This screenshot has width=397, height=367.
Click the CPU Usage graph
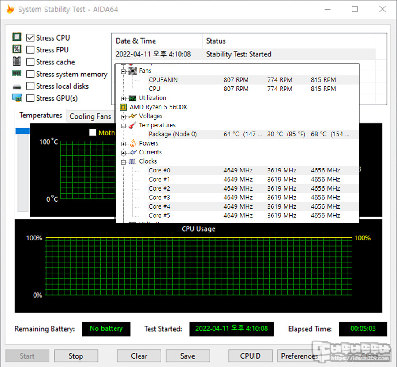pyautogui.click(x=198, y=266)
